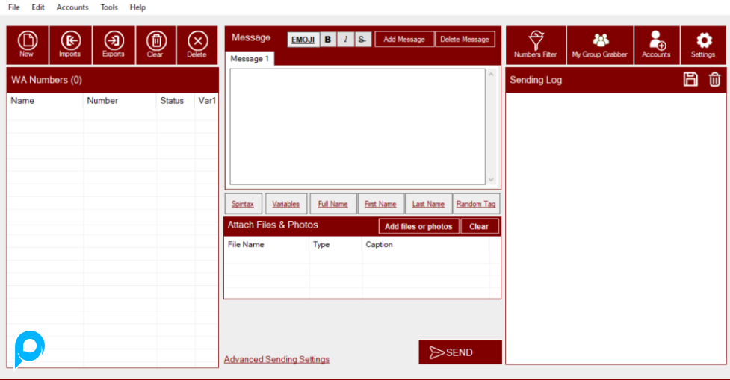This screenshot has width=730, height=380.
Task: Click the New list icon
Action: tap(27, 45)
